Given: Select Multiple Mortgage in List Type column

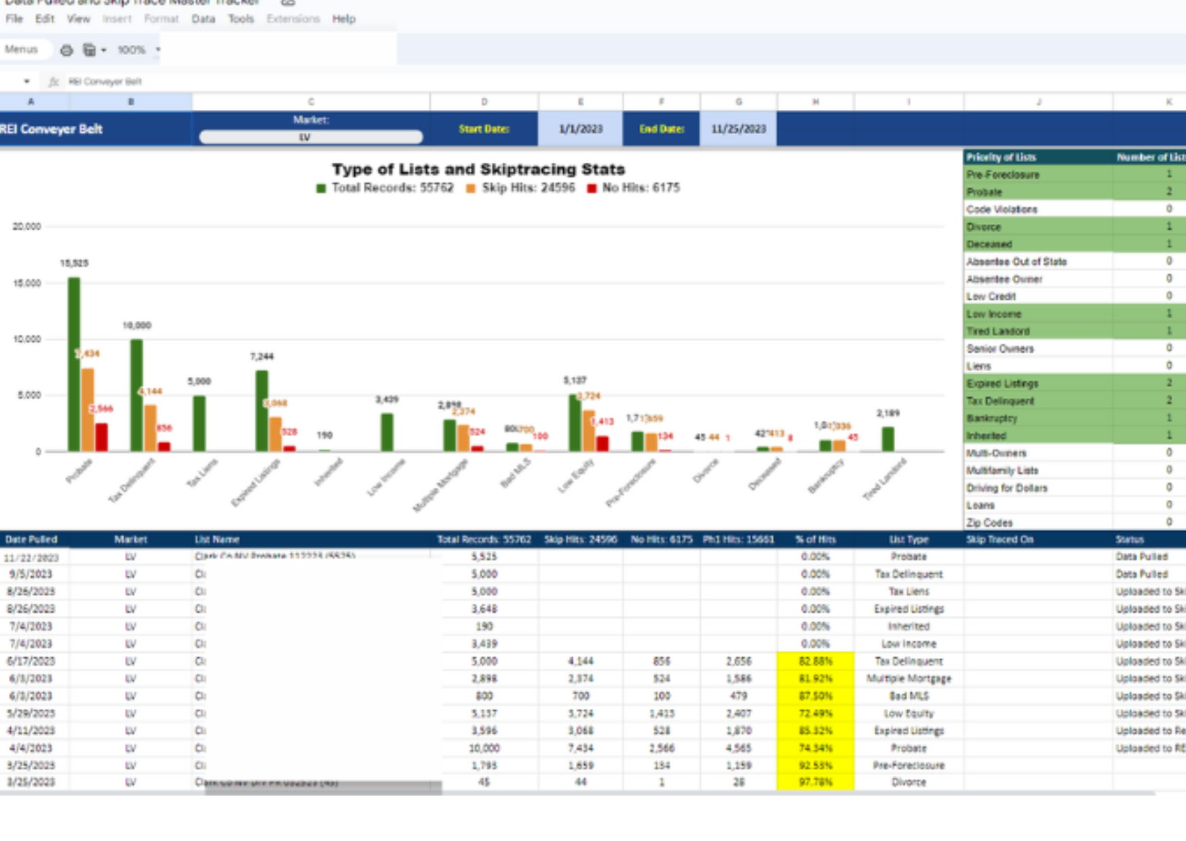Looking at the screenshot, I should (909, 679).
